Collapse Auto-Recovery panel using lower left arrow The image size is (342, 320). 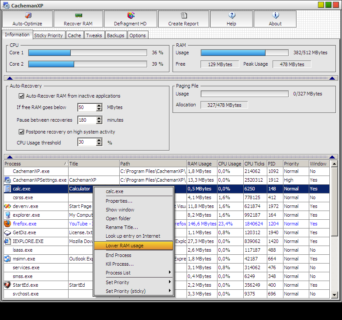point(10,157)
